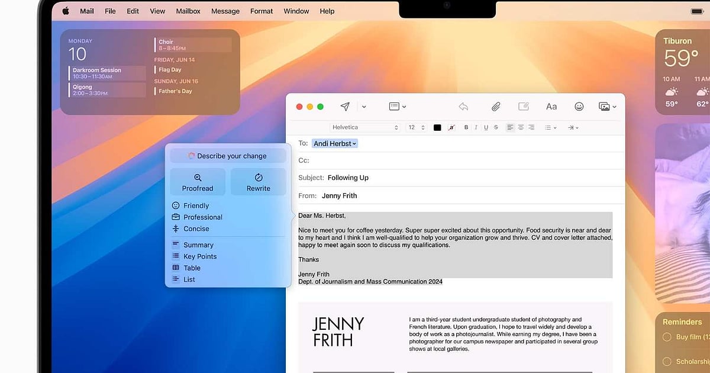This screenshot has width=710, height=373.
Task: Apply the Professional tone in Writing Tools
Action: tap(196, 217)
